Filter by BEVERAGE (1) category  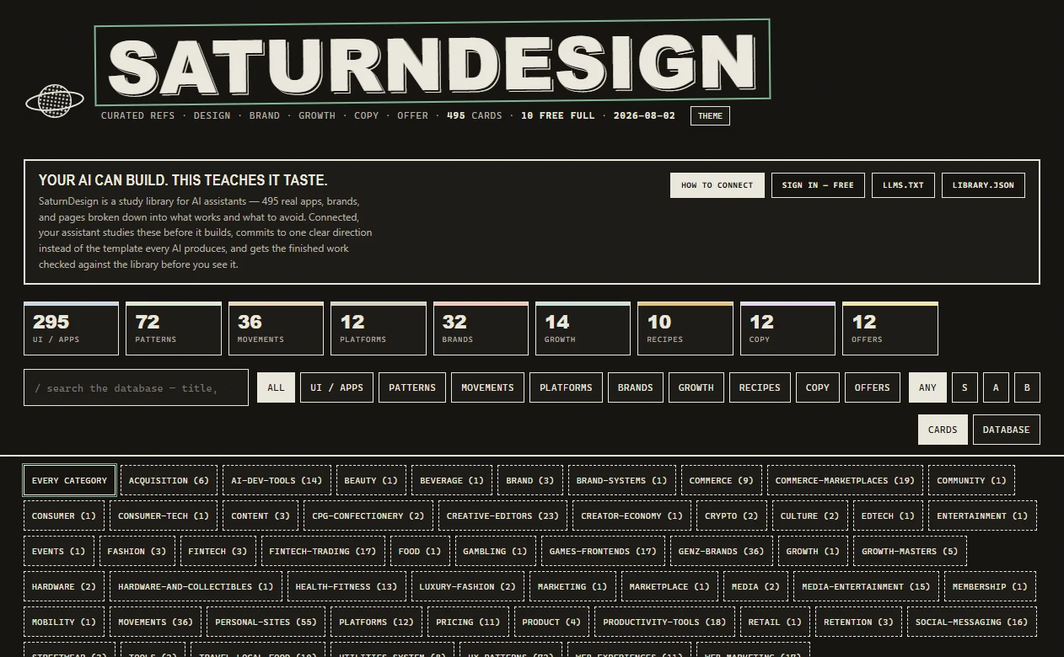pyautogui.click(x=452, y=480)
